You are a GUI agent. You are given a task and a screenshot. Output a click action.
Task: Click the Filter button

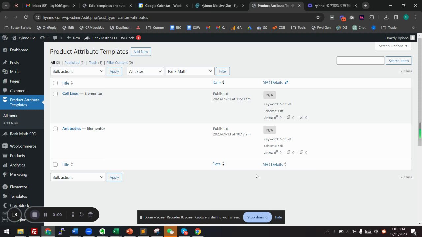tap(223, 71)
